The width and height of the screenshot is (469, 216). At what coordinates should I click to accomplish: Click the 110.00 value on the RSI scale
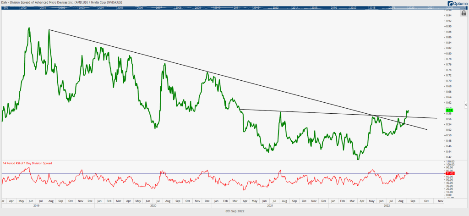(450, 161)
